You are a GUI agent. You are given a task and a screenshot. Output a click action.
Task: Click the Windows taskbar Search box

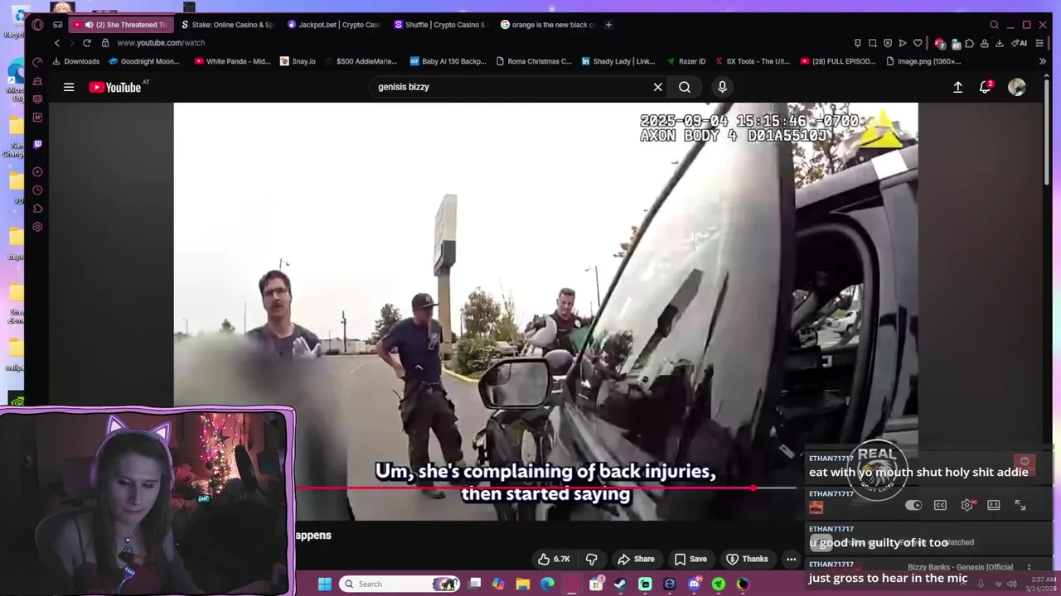tap(400, 584)
